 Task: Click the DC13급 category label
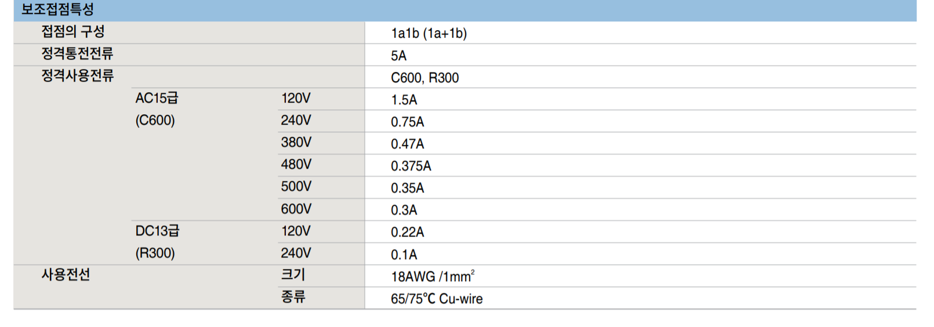pyautogui.click(x=157, y=231)
